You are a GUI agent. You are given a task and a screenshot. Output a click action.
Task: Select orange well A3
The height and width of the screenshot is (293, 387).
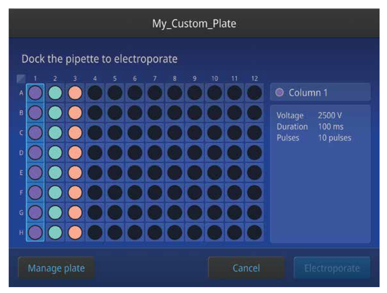point(75,93)
